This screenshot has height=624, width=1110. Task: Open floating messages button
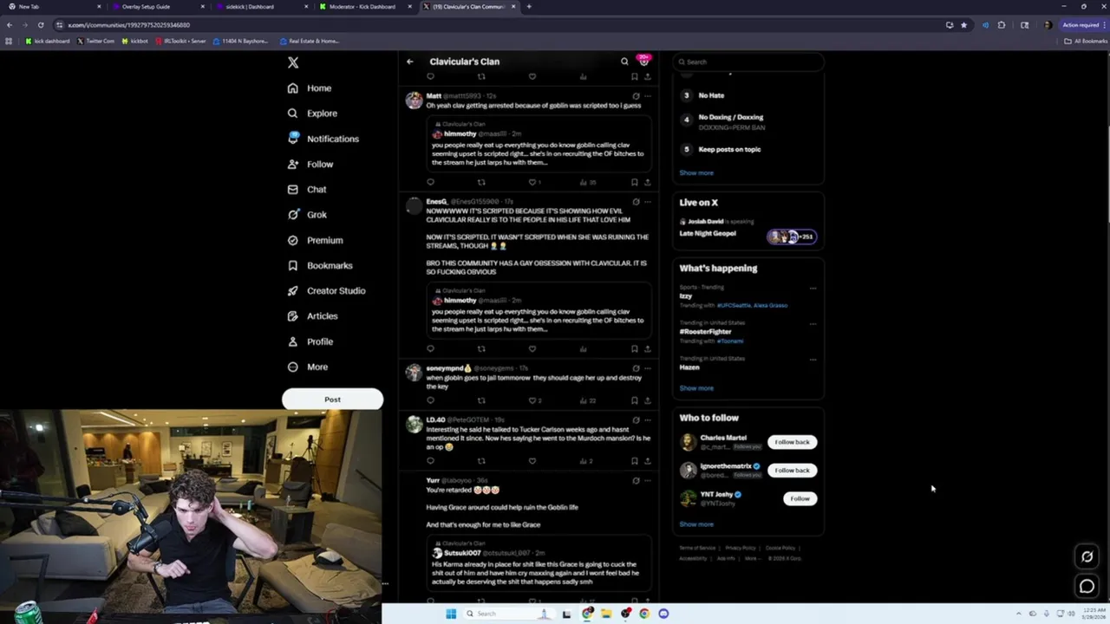click(x=1087, y=587)
